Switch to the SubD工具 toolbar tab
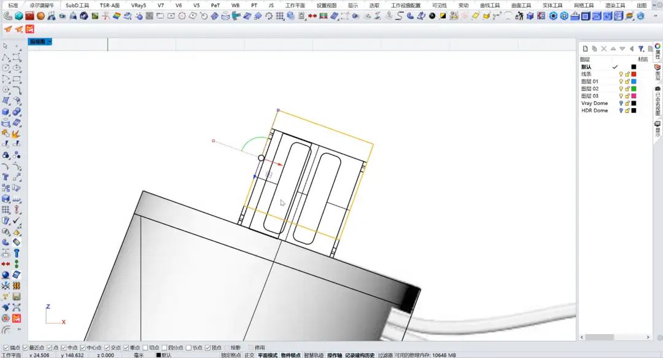Screen dimensions: 663x358 click(x=77, y=5)
